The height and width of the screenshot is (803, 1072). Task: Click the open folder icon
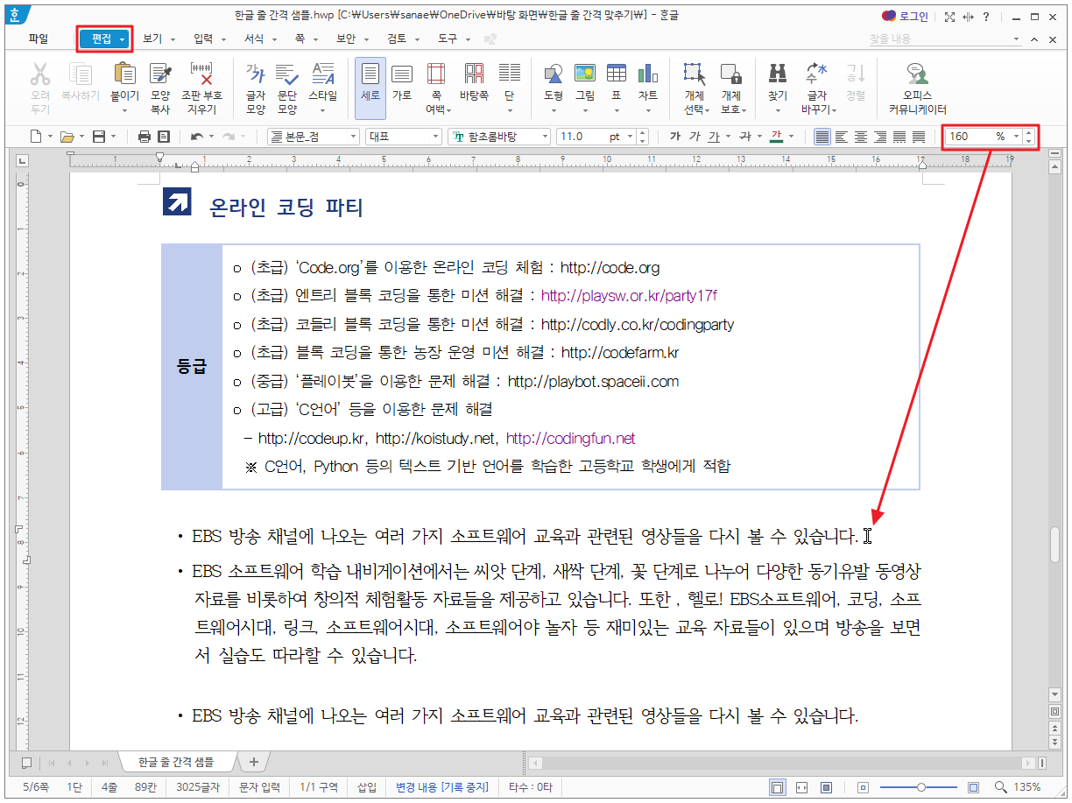(x=67, y=137)
